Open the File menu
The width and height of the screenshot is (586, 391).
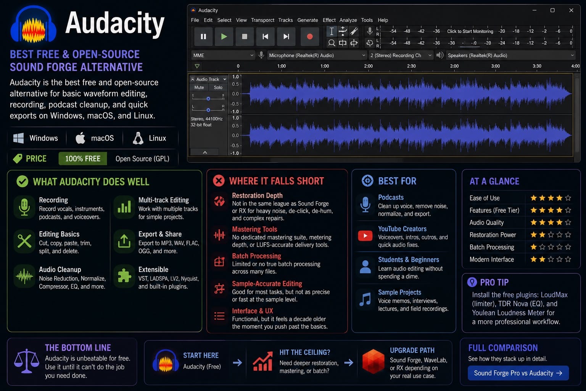point(195,20)
